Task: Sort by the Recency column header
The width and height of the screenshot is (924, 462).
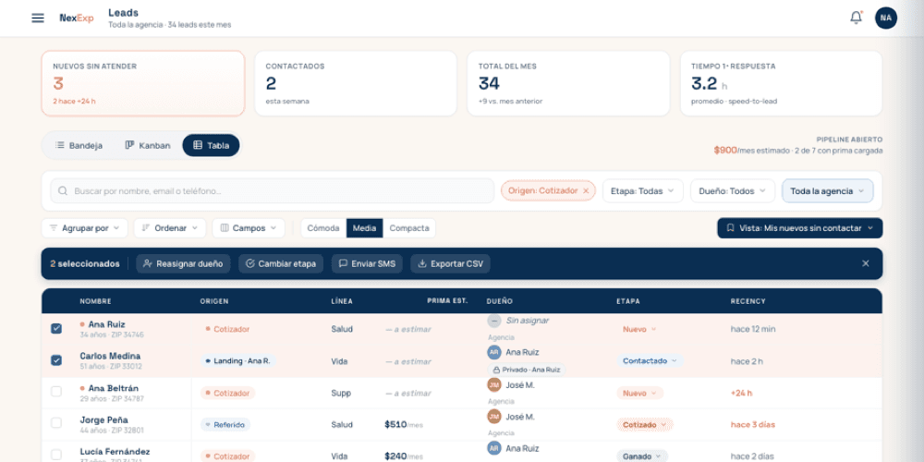Action: click(748, 301)
